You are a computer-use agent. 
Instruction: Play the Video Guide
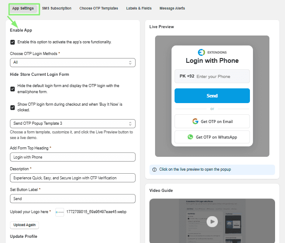pyautogui.click(x=212, y=221)
